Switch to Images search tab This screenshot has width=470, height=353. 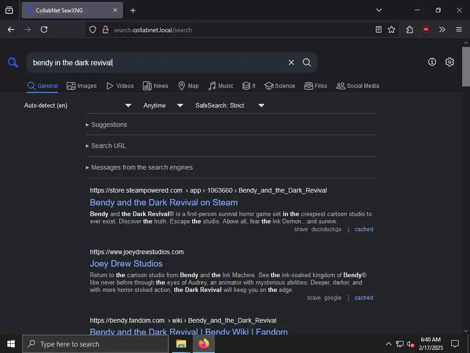pyautogui.click(x=82, y=86)
